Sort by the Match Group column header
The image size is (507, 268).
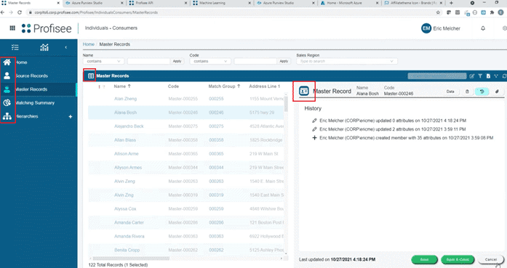(224, 86)
